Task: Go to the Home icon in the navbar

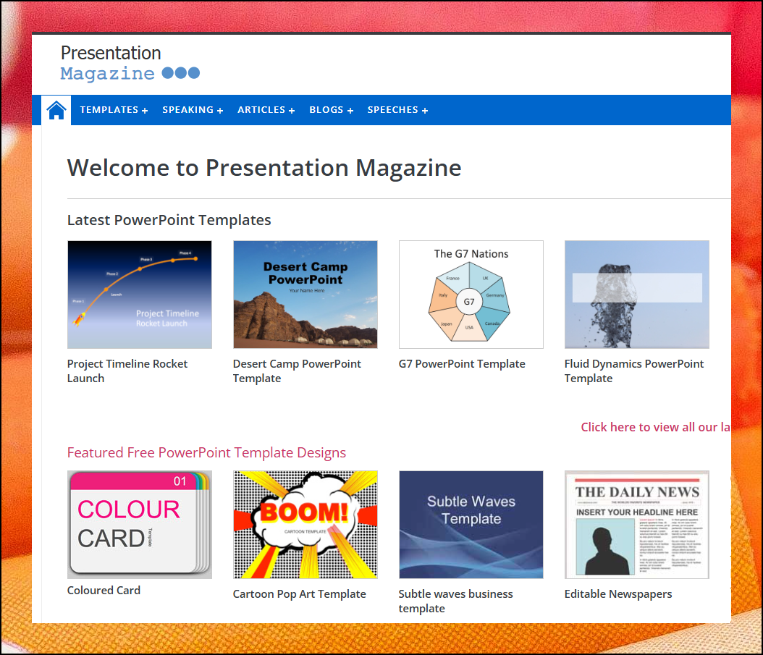Action: (x=56, y=110)
